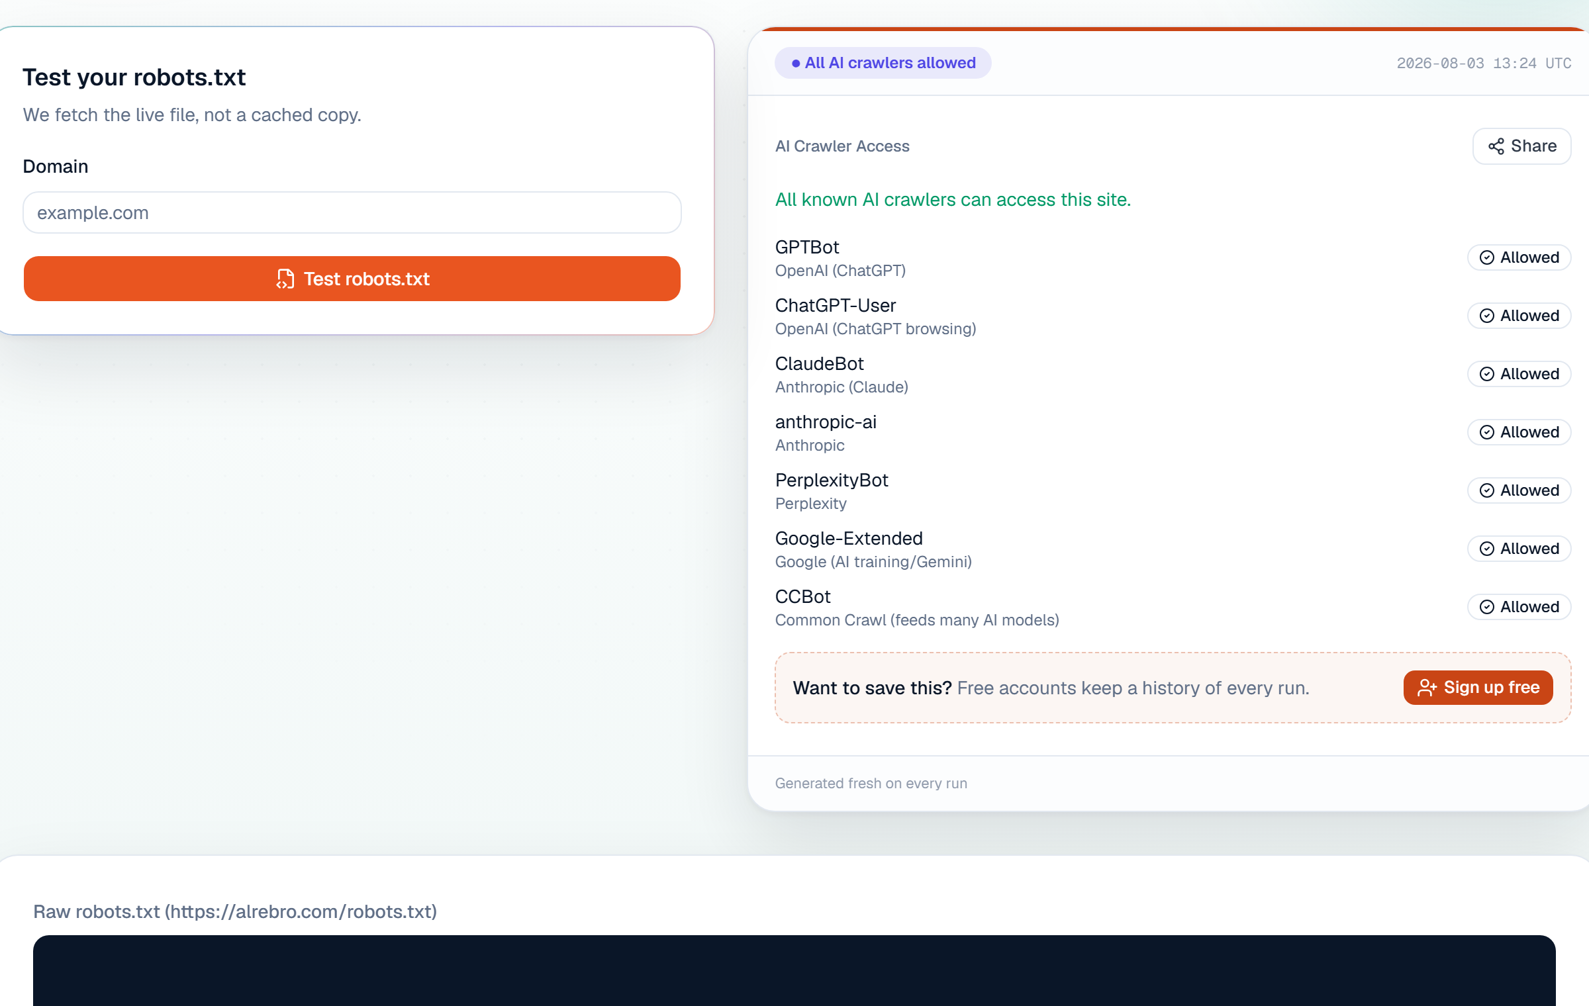Image resolution: width=1589 pixels, height=1006 pixels.
Task: Click the 'Anthropic' description under anthropic-ai
Action: tap(810, 445)
